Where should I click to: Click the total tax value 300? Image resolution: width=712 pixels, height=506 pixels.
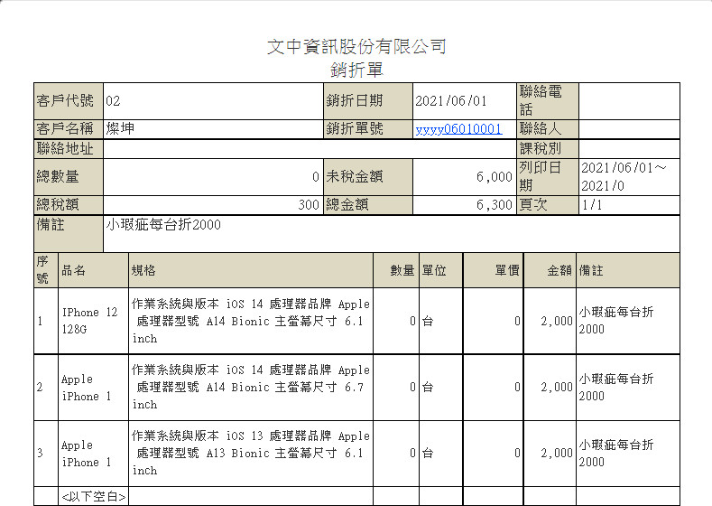coord(308,205)
